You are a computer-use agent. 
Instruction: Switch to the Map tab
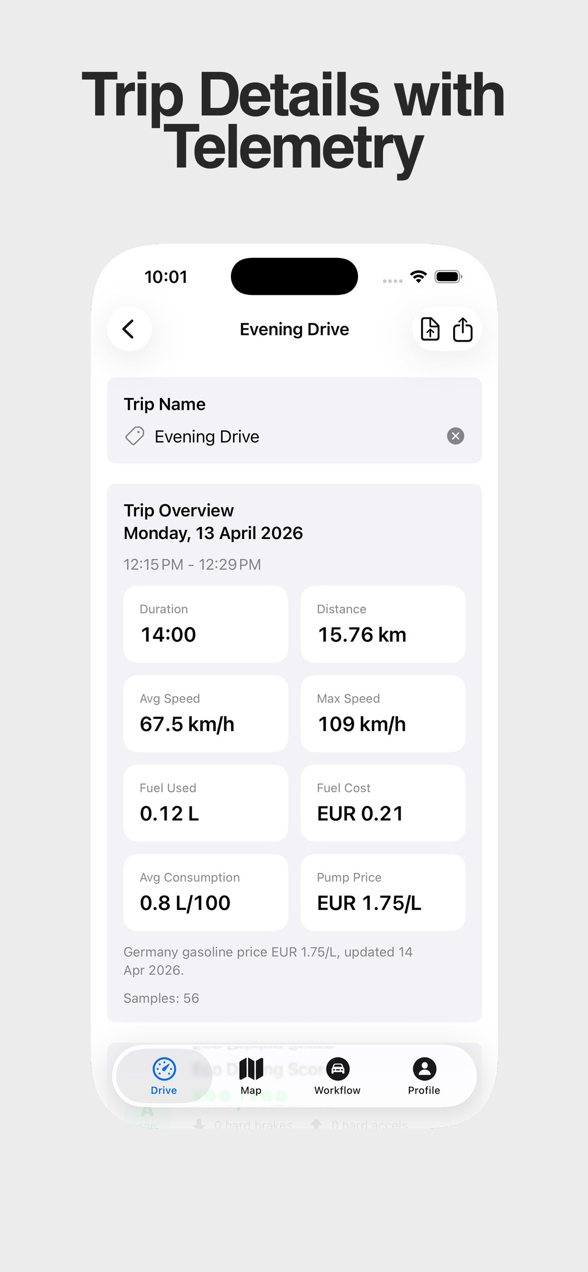[x=251, y=1076]
